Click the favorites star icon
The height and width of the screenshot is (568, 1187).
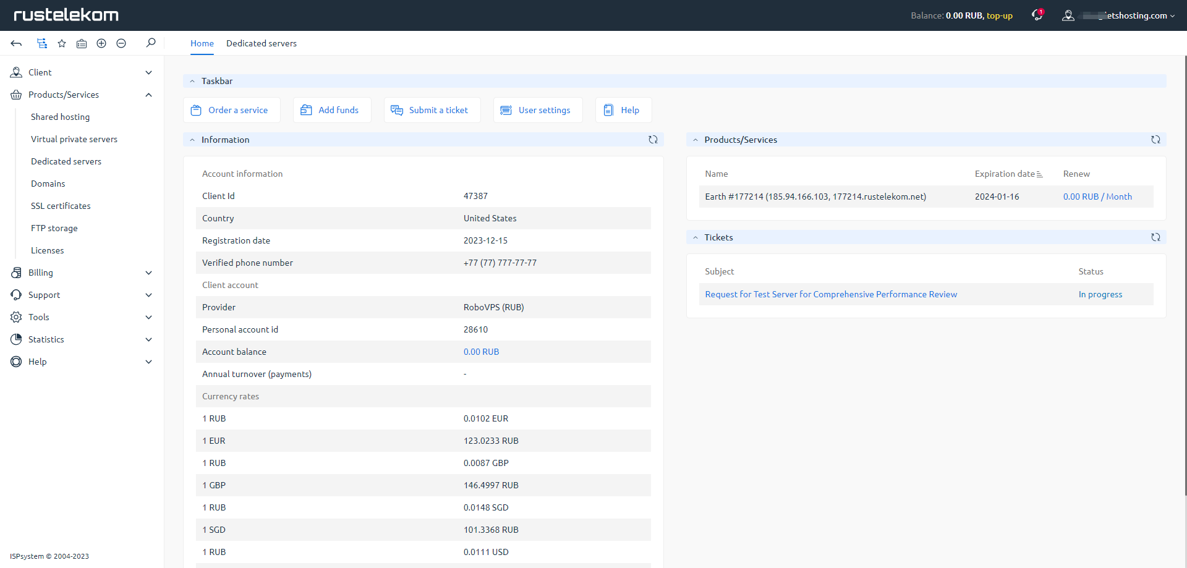62,43
